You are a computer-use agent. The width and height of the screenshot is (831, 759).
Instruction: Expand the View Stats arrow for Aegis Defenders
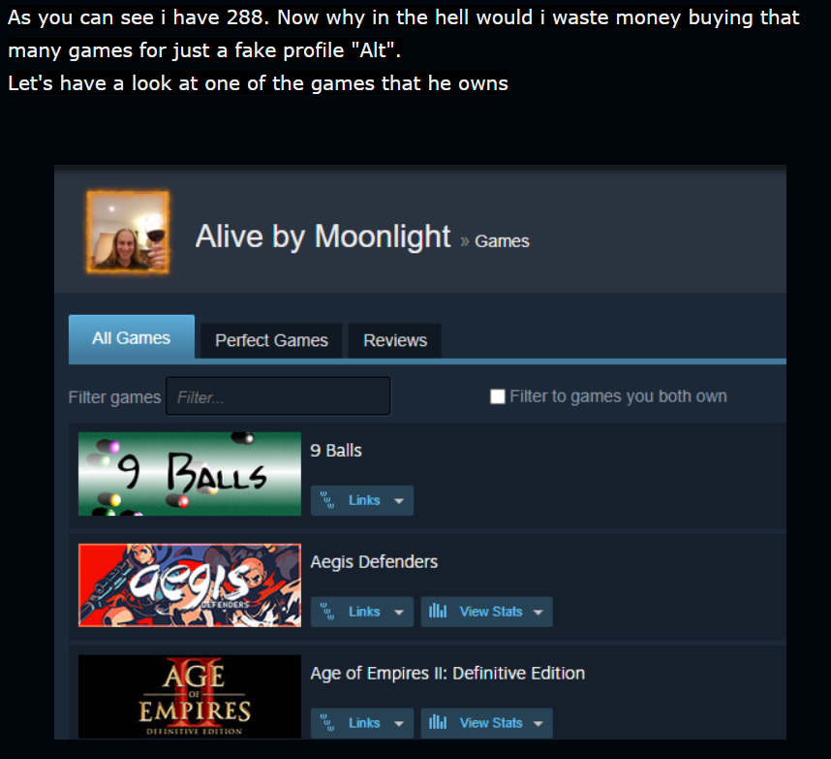[538, 612]
